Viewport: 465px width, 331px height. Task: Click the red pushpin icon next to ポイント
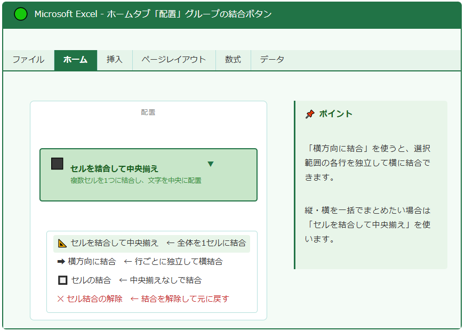310,114
